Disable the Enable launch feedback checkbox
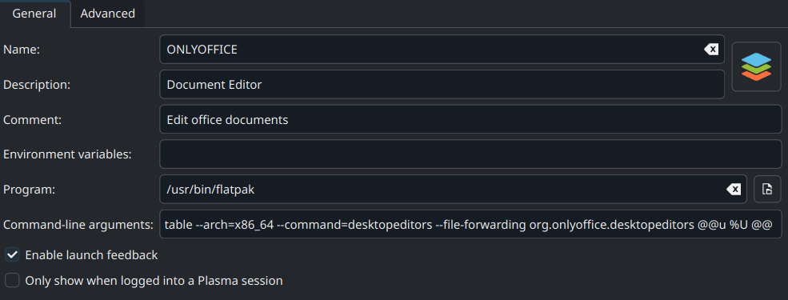 [x=12, y=255]
